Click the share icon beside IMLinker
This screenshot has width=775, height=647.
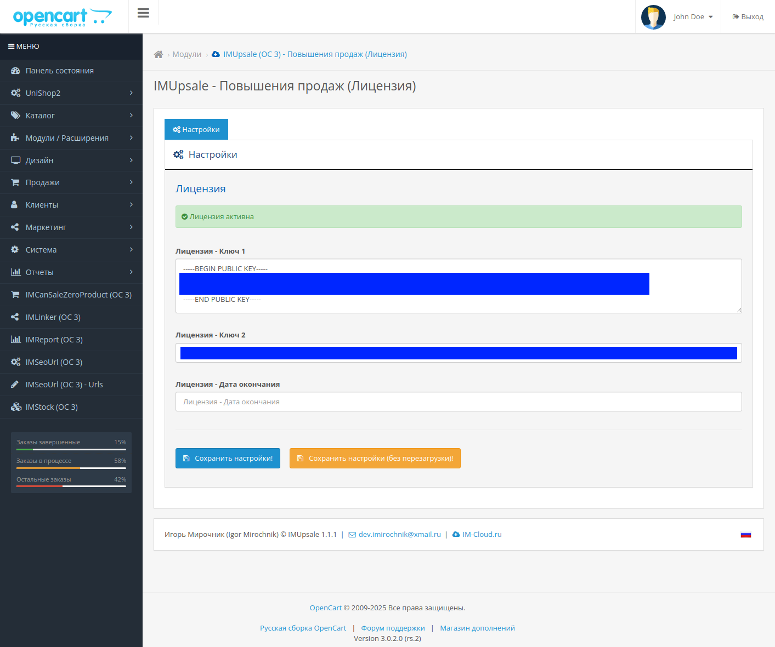(x=15, y=317)
